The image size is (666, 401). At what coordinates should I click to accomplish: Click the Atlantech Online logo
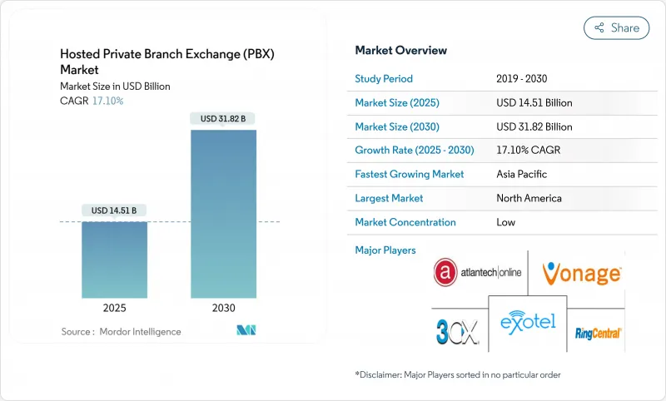coord(480,272)
